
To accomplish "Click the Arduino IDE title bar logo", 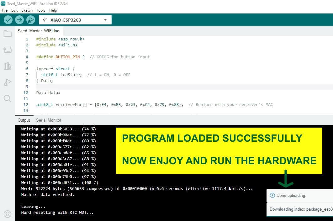I will [3, 3].
